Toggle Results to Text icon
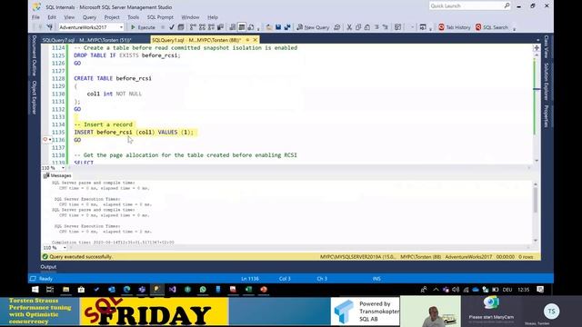The width and height of the screenshot is (582, 327). [233, 27]
